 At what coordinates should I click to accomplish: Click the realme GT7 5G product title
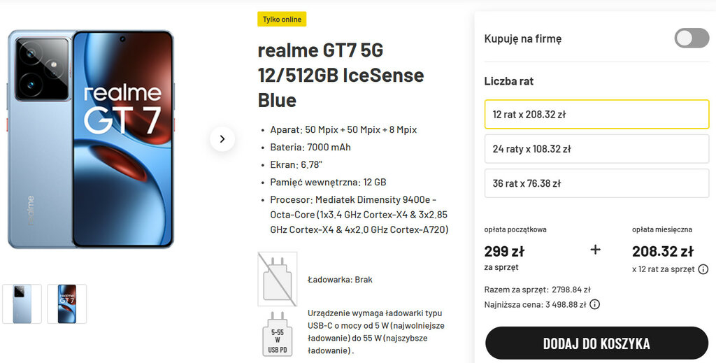tap(341, 75)
